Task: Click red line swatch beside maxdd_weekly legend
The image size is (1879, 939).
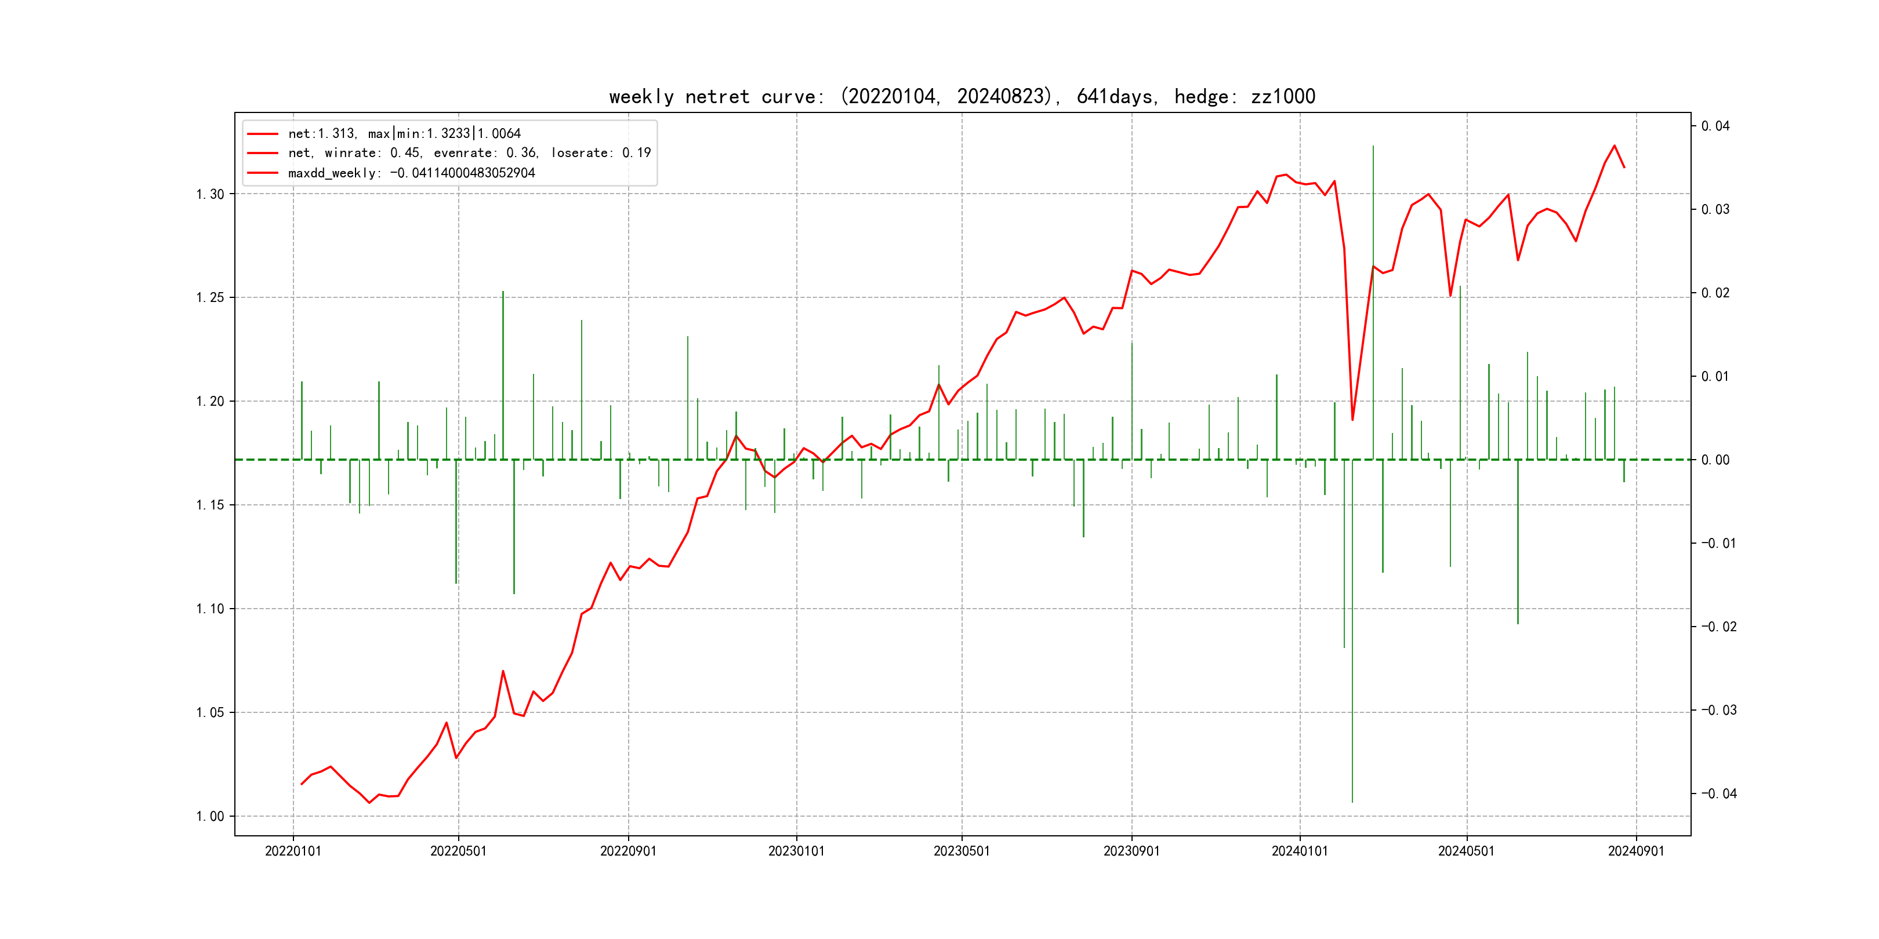Action: 263,173
